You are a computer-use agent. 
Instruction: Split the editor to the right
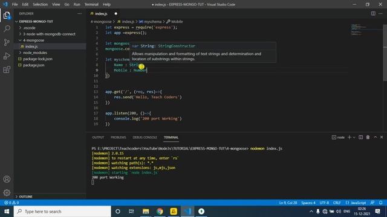(x=373, y=13)
